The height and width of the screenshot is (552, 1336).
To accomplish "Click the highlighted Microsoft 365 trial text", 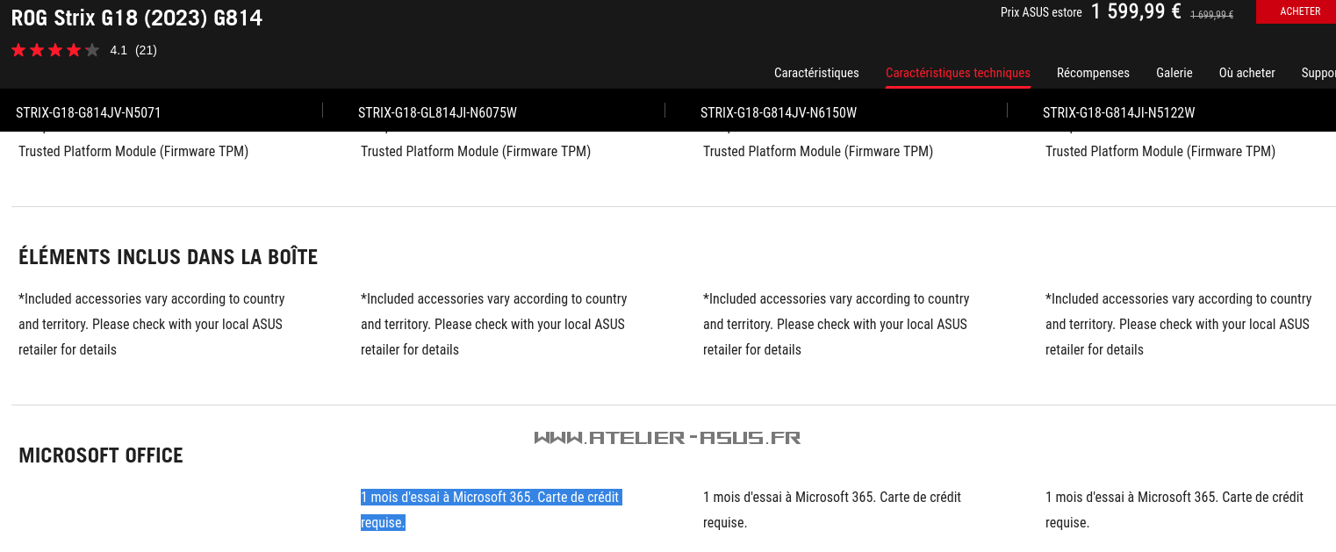I will 491,510.
